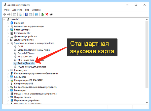Expand the Клавиатуры category

[8, 70]
